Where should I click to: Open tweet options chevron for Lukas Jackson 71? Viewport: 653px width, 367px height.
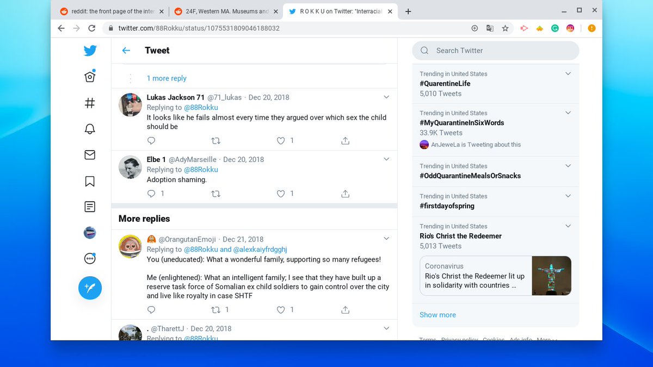[386, 97]
